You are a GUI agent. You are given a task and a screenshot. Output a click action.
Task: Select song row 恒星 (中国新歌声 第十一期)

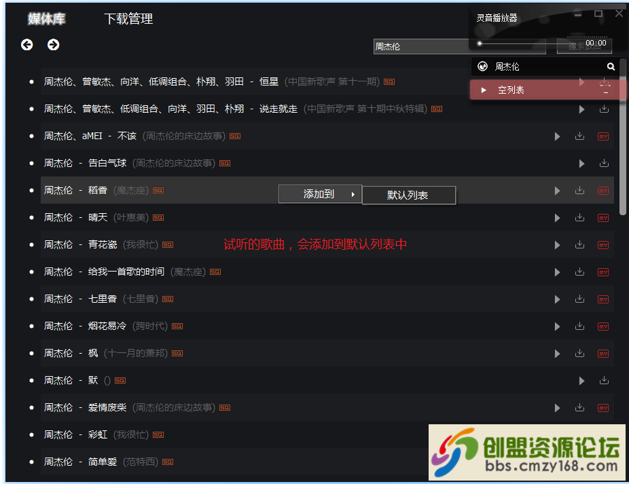point(327,82)
